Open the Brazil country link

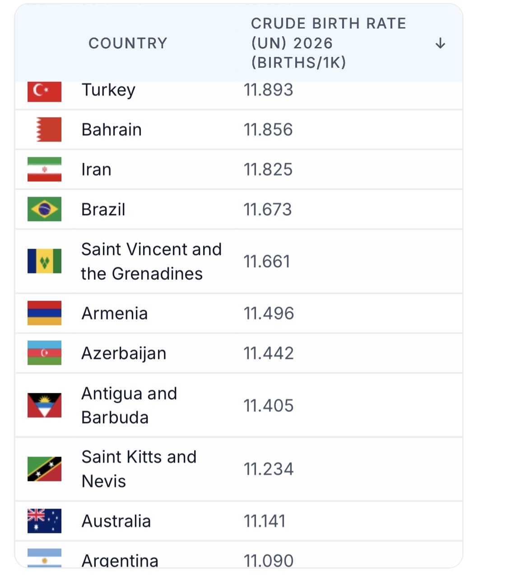click(x=103, y=210)
